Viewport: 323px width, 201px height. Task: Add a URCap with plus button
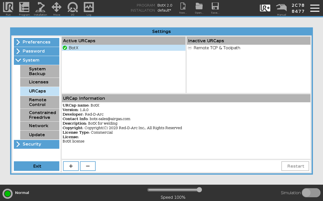71,166
